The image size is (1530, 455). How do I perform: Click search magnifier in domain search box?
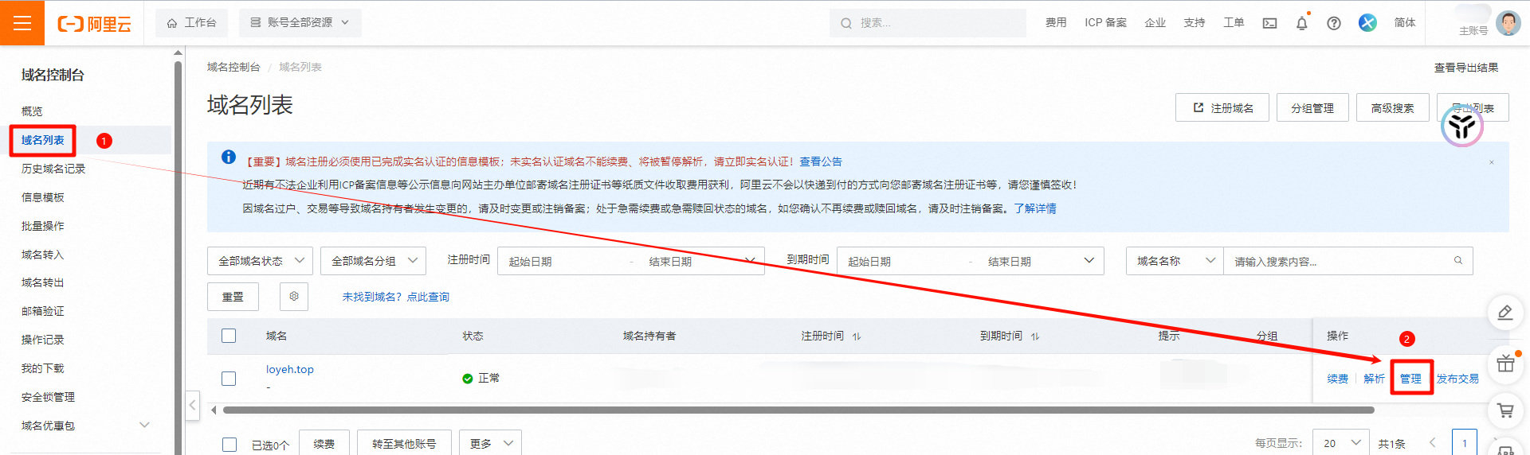click(x=1458, y=260)
